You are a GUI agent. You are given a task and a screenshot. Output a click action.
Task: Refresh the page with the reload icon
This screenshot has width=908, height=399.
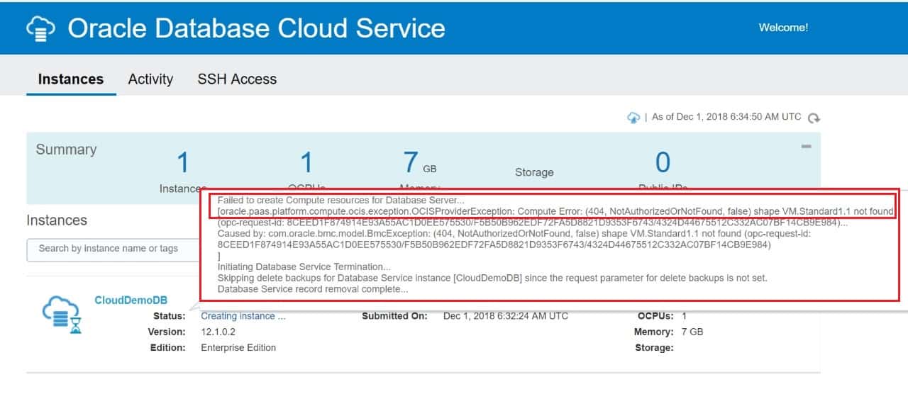[814, 118]
